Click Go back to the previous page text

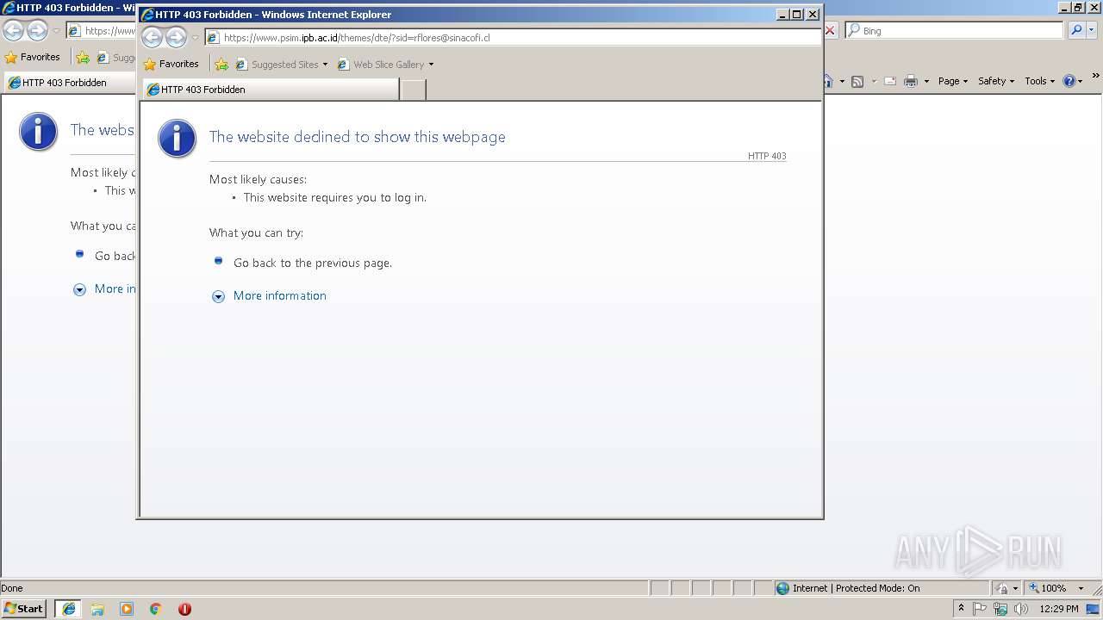tap(313, 263)
